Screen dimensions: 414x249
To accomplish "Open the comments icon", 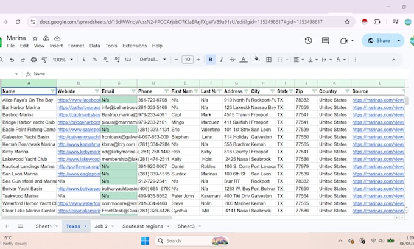I will tap(326, 40).
